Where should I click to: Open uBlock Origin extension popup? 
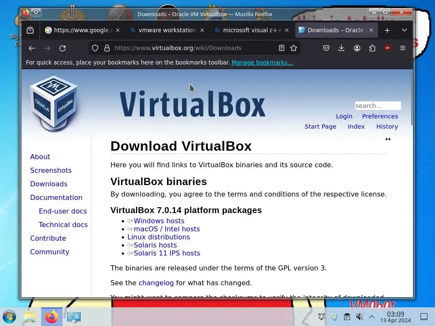point(387,48)
